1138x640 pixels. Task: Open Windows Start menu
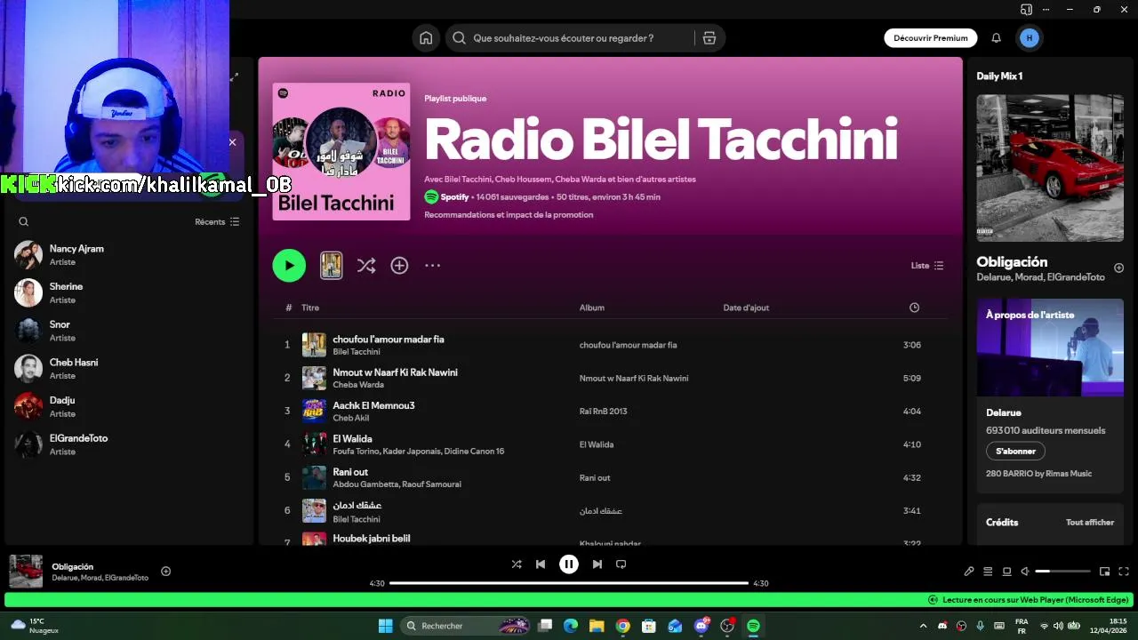pyautogui.click(x=385, y=626)
